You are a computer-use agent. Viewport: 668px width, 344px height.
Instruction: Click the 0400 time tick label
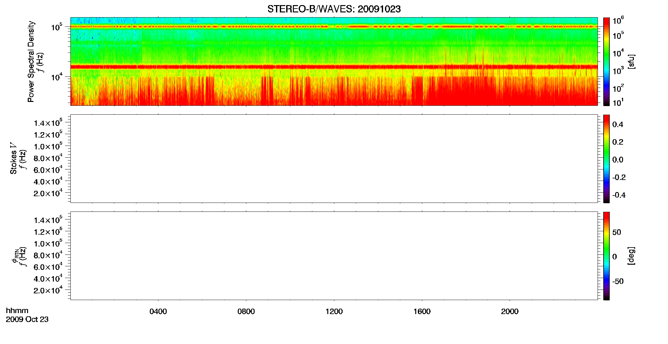pyautogui.click(x=158, y=312)
